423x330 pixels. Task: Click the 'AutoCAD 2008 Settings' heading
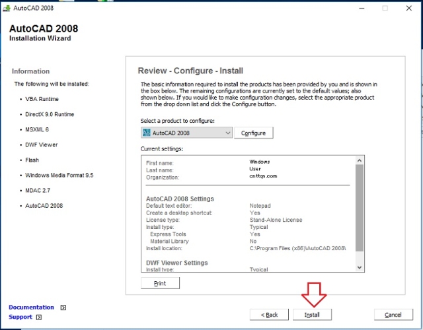(180, 199)
